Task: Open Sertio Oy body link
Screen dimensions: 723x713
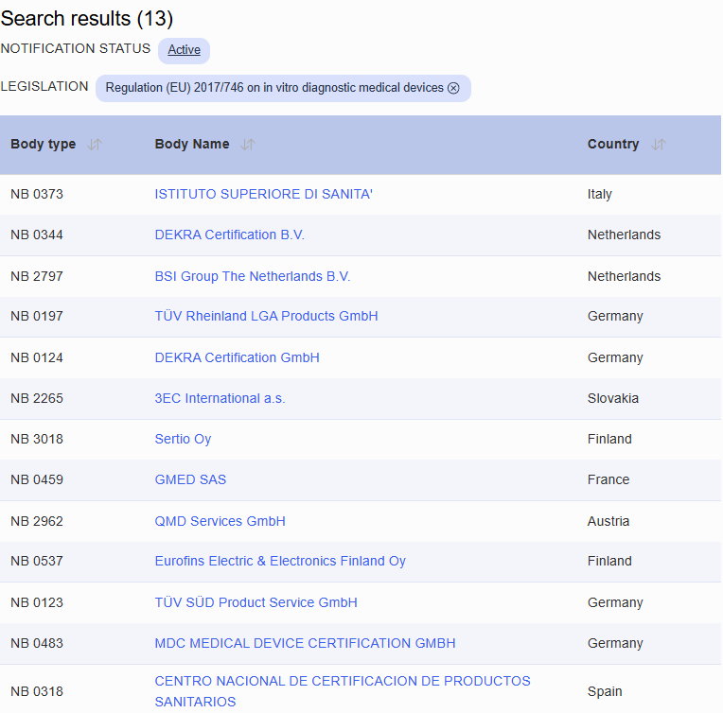Action: click(183, 439)
